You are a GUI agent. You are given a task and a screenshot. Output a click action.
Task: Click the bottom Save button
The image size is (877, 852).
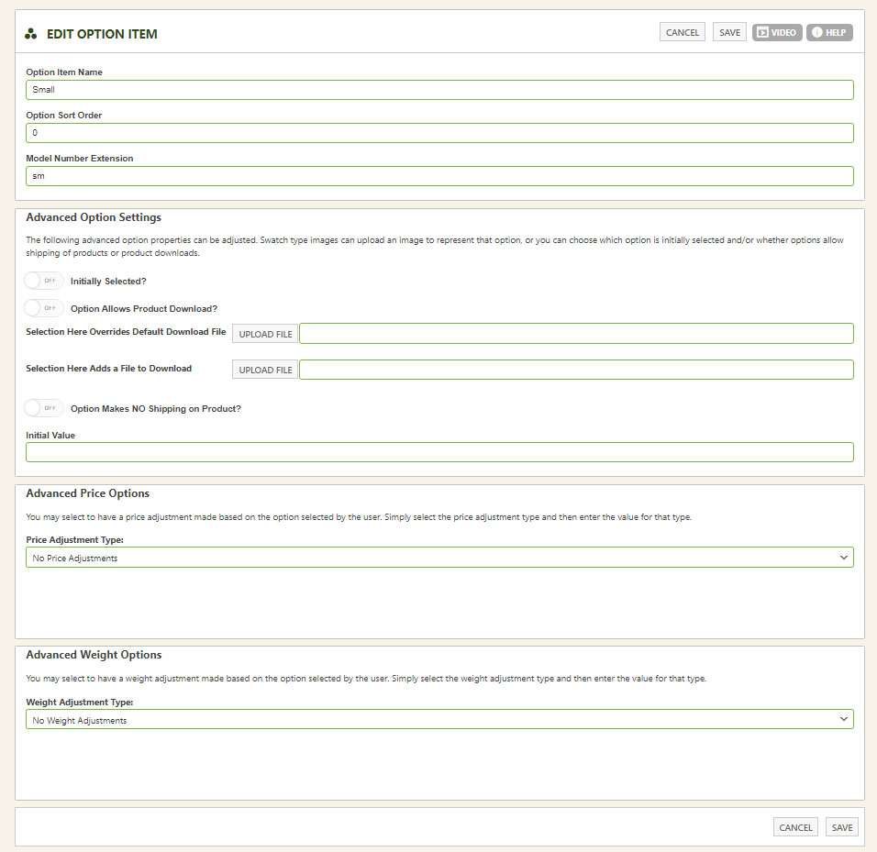click(842, 827)
